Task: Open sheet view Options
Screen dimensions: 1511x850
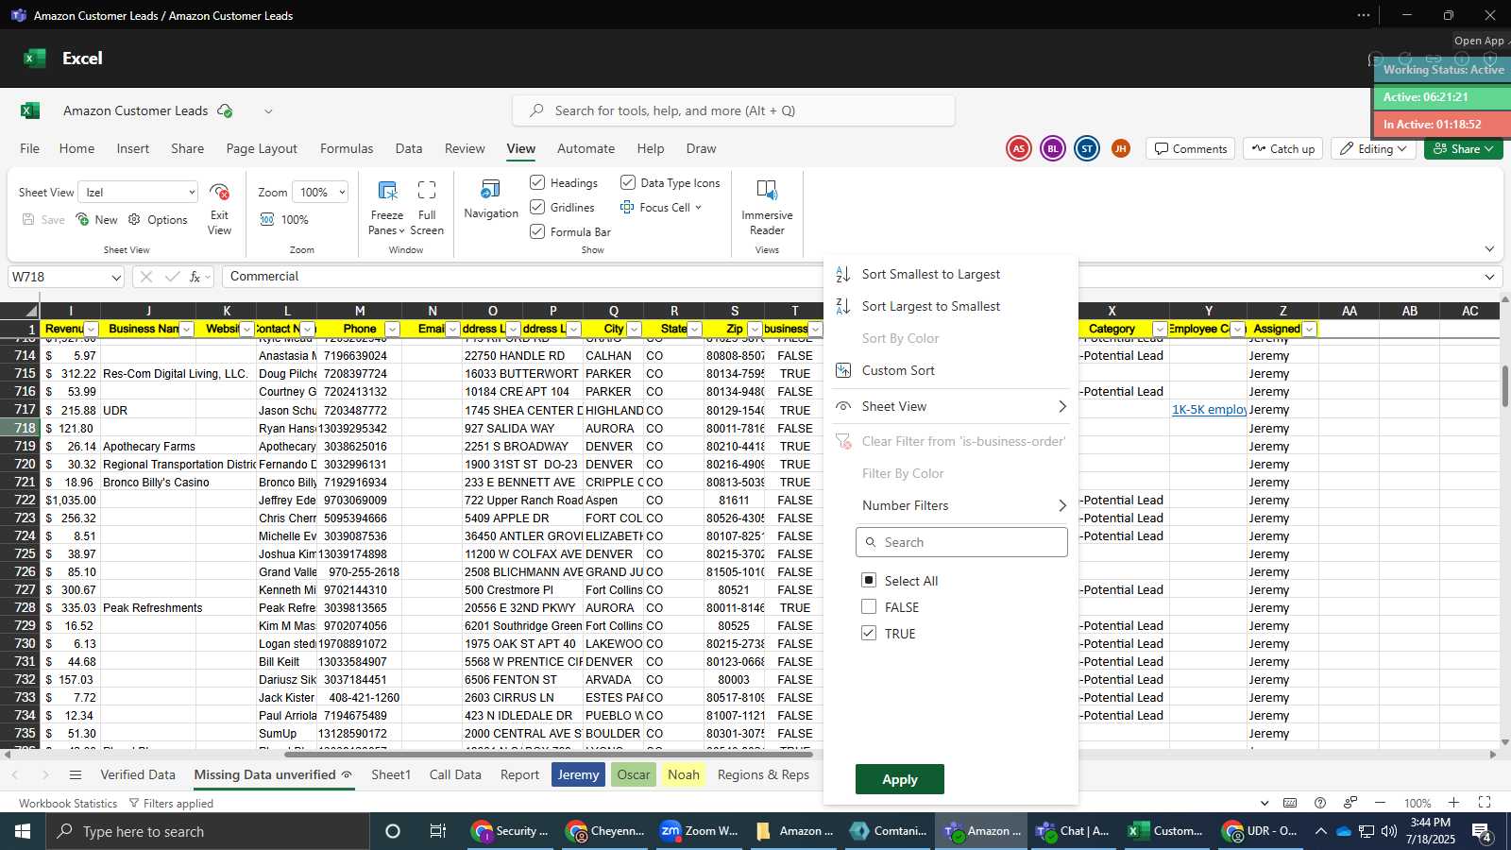Action: coord(158,219)
